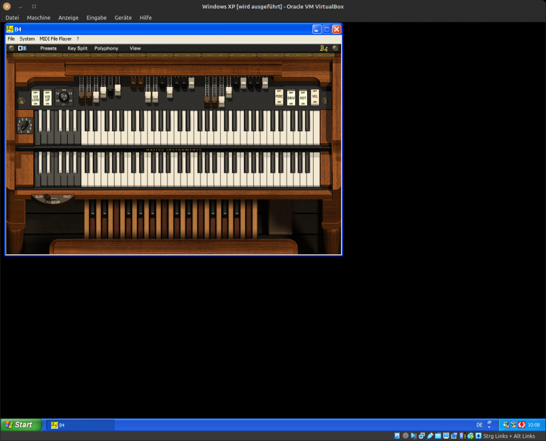Open the MIDI File Player menu

pos(55,39)
